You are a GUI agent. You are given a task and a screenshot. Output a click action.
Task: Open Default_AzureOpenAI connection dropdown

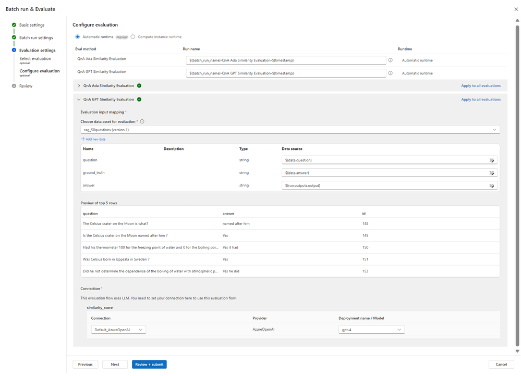click(x=118, y=330)
